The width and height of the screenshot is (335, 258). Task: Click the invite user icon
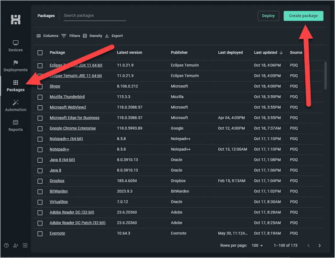(16, 246)
